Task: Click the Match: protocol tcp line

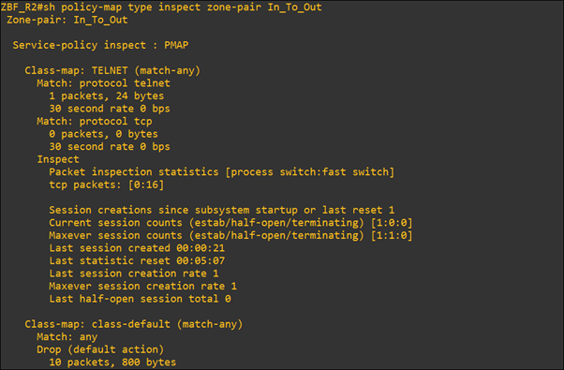Action: [95, 121]
